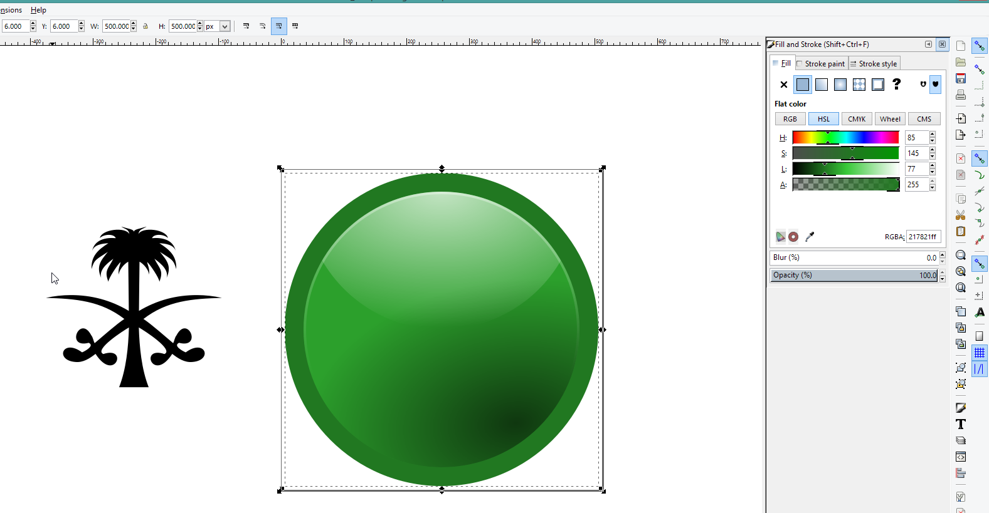Image resolution: width=989 pixels, height=513 pixels.
Task: Activate the eyedropper color picker icon
Action: 810,237
